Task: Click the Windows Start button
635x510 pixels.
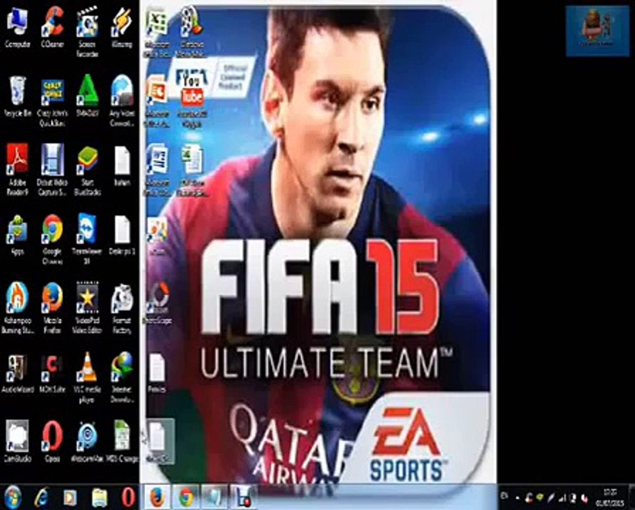Action: click(13, 497)
